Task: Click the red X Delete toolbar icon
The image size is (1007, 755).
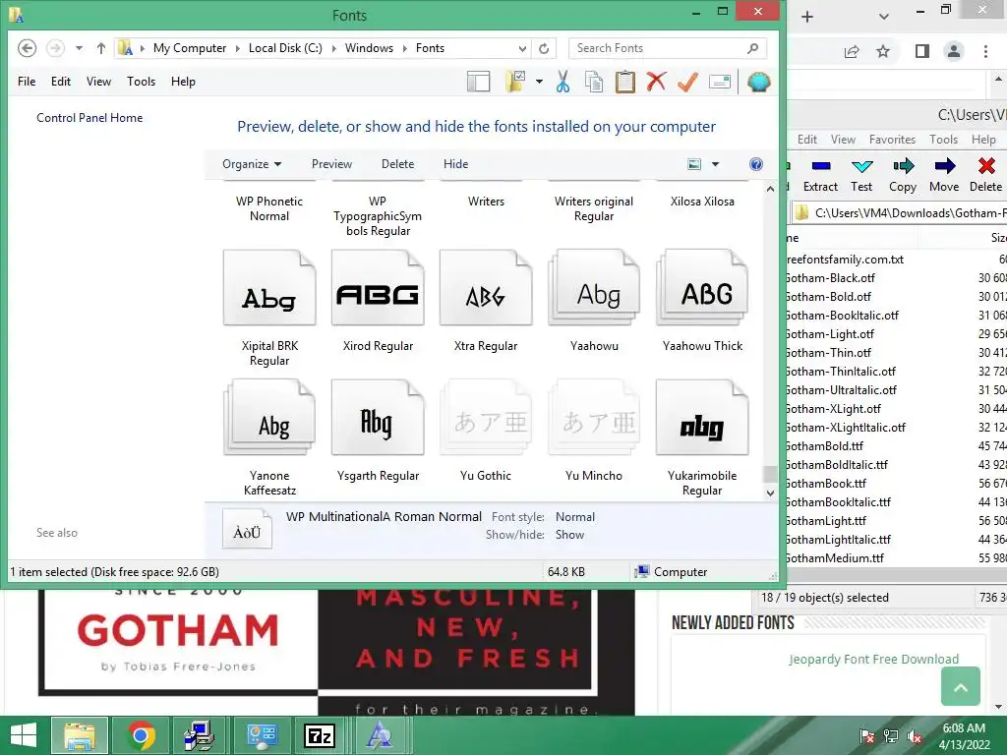Action: [x=656, y=83]
